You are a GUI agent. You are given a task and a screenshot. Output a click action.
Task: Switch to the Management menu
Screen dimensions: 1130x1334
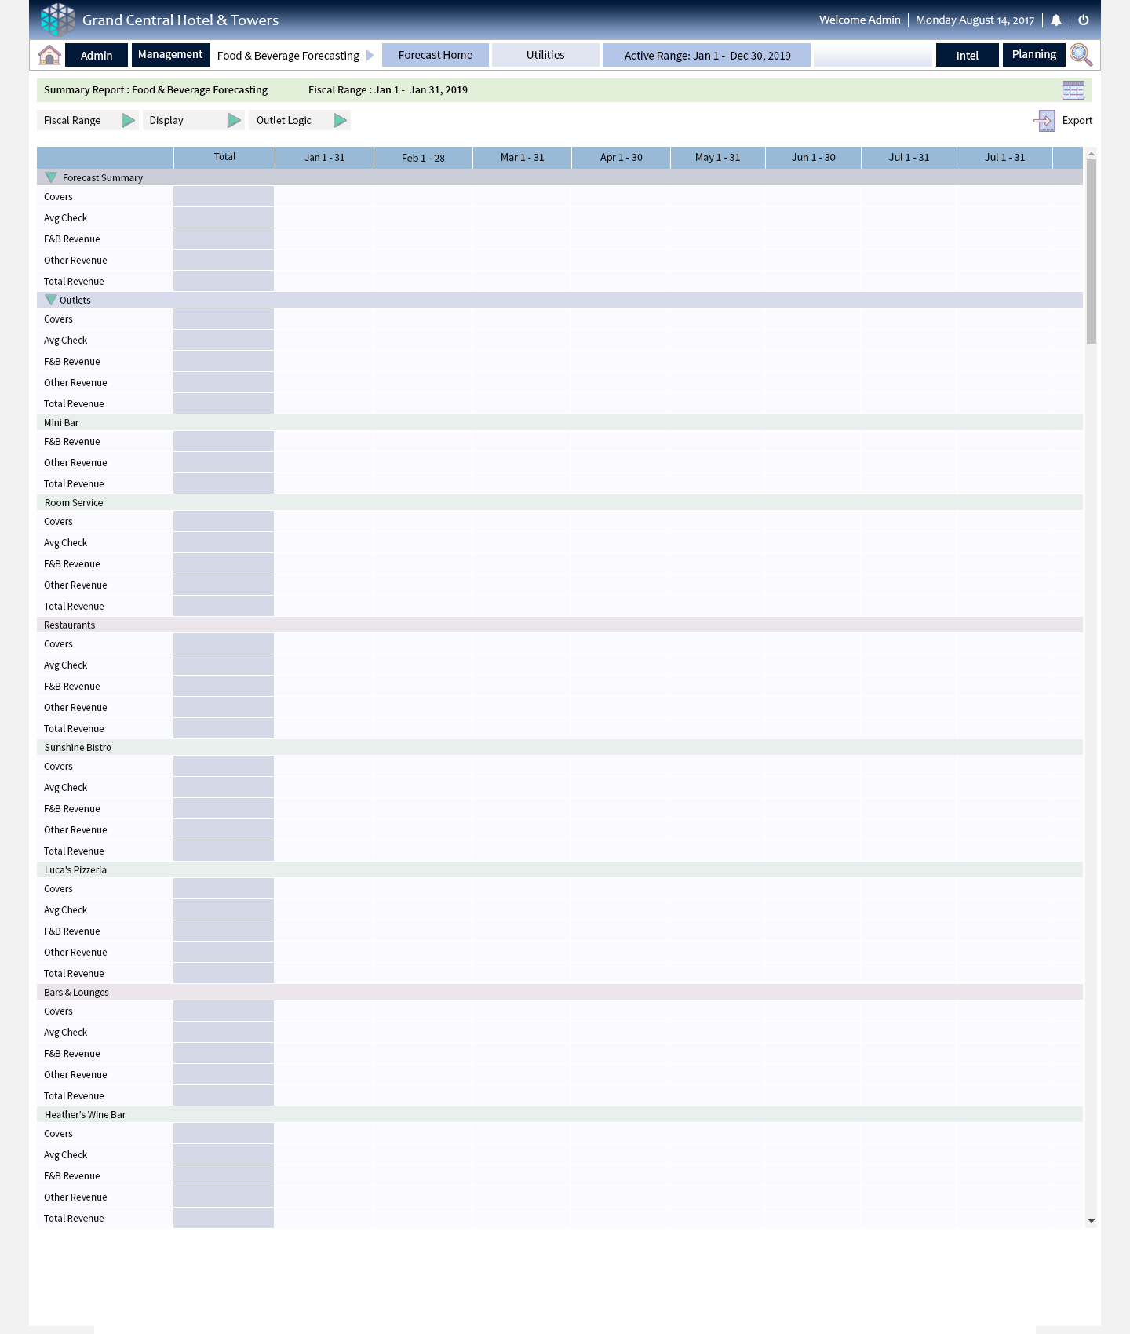tap(170, 55)
